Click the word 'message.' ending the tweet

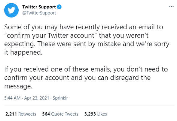coord(18,86)
